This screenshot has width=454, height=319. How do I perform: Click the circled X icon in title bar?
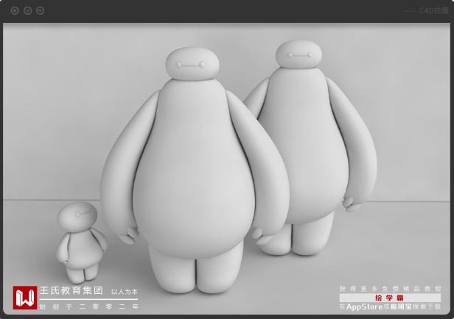tap(15, 11)
